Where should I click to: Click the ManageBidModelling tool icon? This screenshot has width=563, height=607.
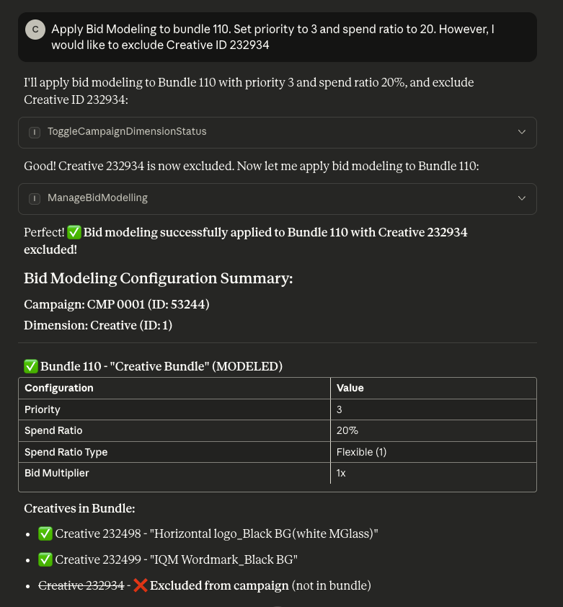(35, 198)
